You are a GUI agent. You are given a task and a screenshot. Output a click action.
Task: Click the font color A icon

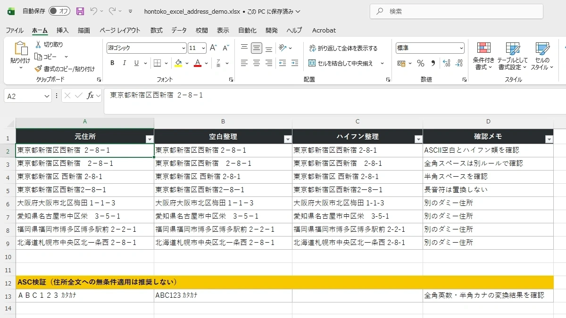coord(198,63)
